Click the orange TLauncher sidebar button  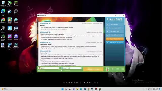tap(115, 39)
